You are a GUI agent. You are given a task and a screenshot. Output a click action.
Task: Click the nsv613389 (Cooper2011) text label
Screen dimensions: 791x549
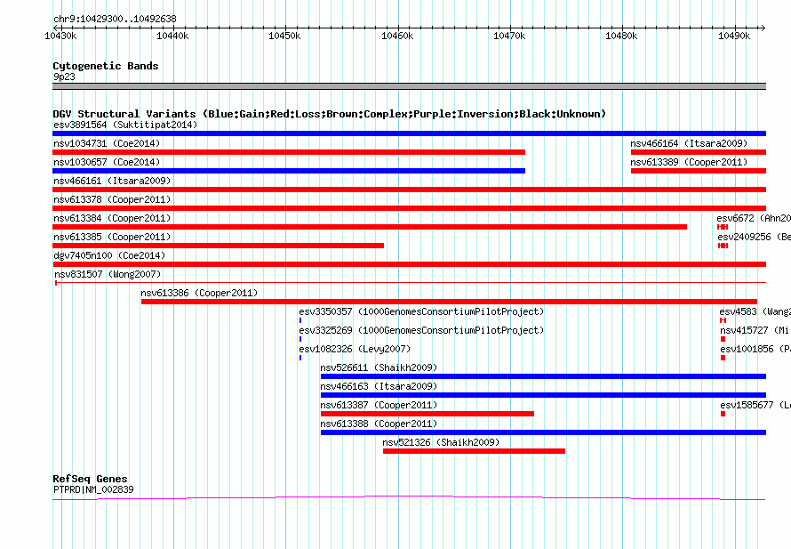689,162
